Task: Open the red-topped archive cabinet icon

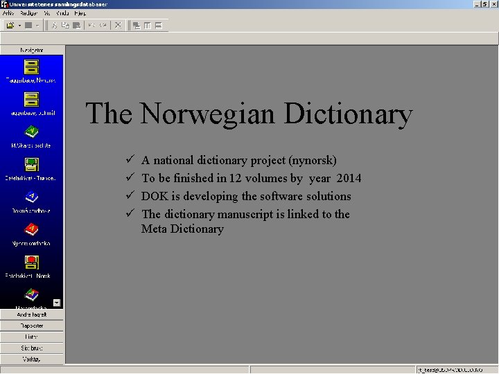Action: pyautogui.click(x=31, y=262)
